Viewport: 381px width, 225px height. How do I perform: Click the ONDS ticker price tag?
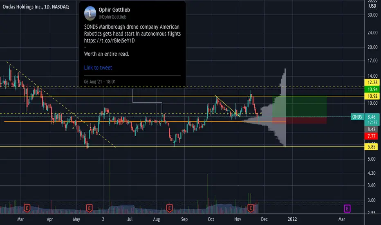[x=357, y=117]
